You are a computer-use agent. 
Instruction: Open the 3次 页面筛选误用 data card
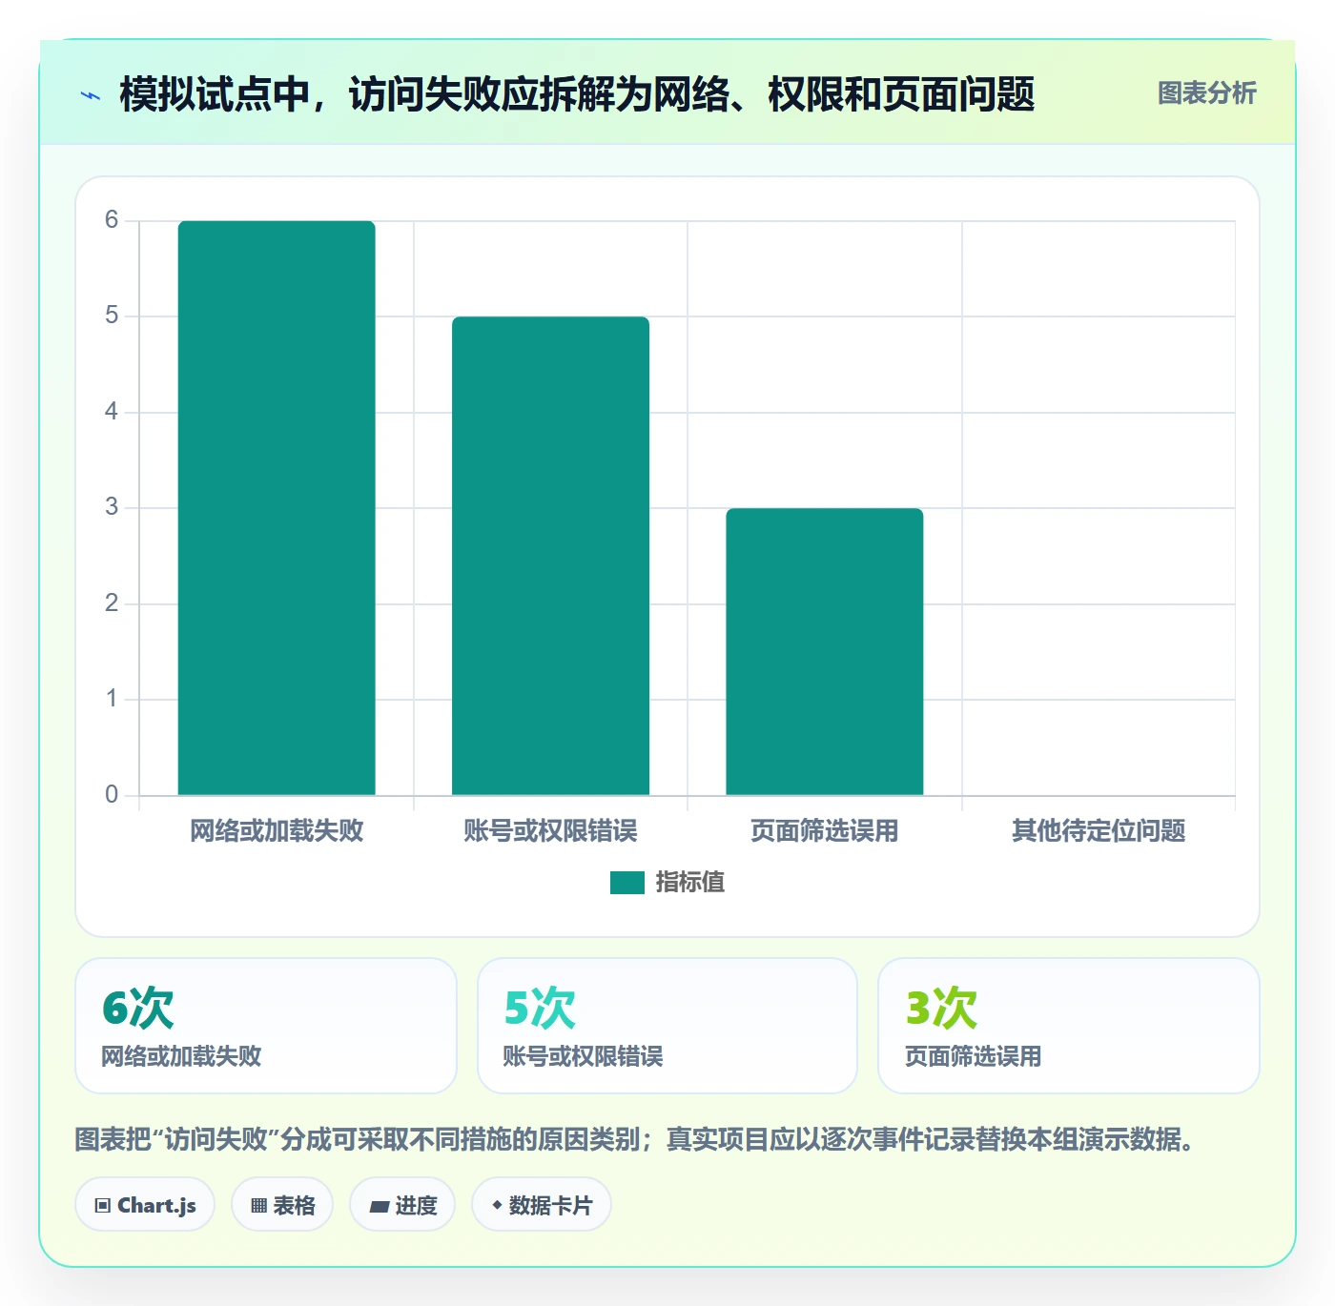pyautogui.click(x=1069, y=1026)
